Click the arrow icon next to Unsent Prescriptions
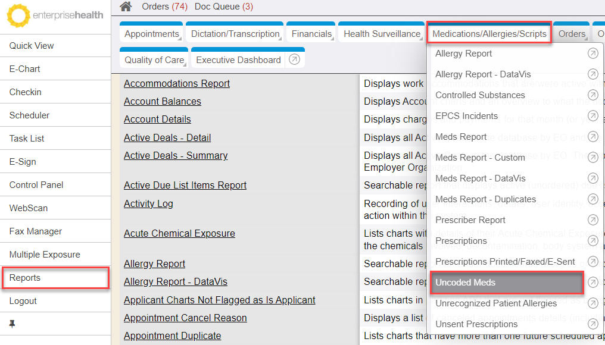This screenshot has width=605, height=345. pos(592,324)
